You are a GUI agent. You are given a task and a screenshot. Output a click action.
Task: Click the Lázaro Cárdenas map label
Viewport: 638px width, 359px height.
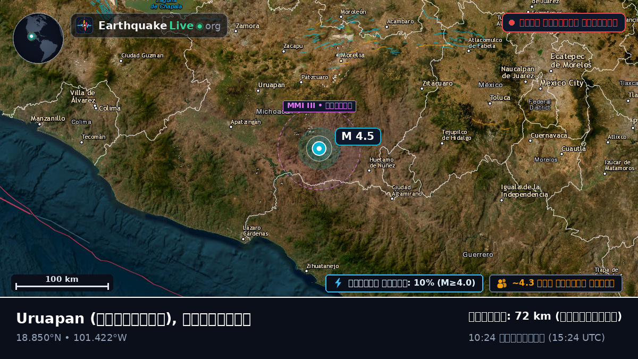point(256,231)
